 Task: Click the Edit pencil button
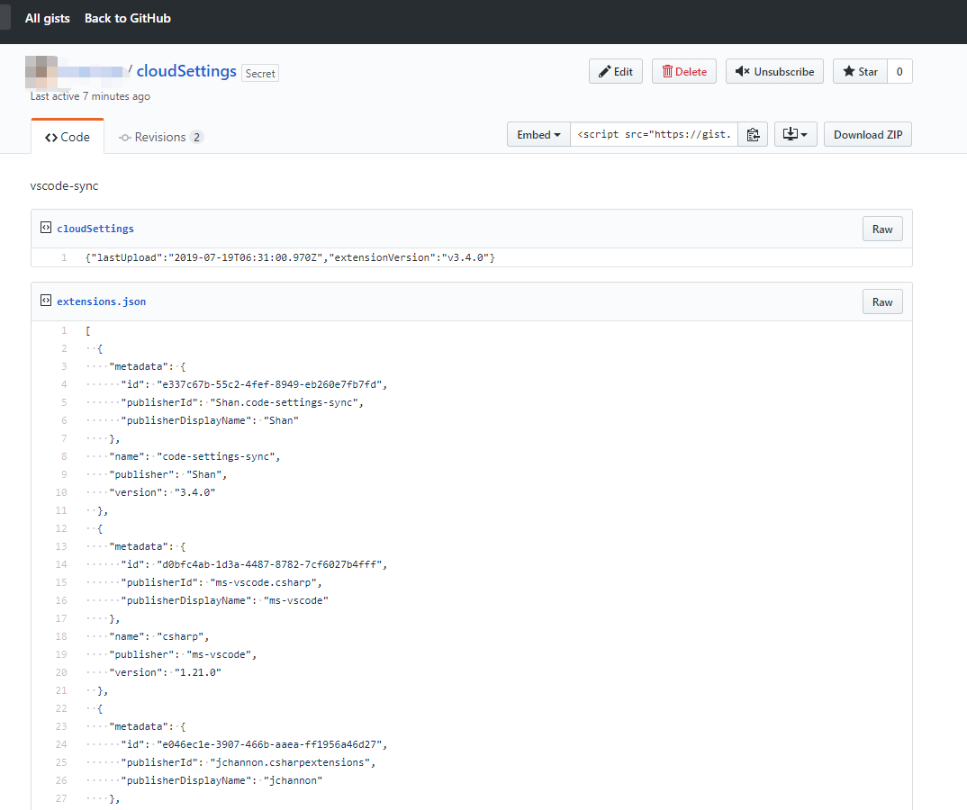point(616,72)
